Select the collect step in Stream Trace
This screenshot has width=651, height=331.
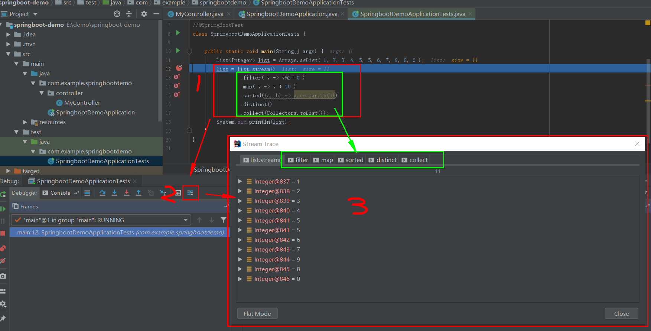click(415, 160)
